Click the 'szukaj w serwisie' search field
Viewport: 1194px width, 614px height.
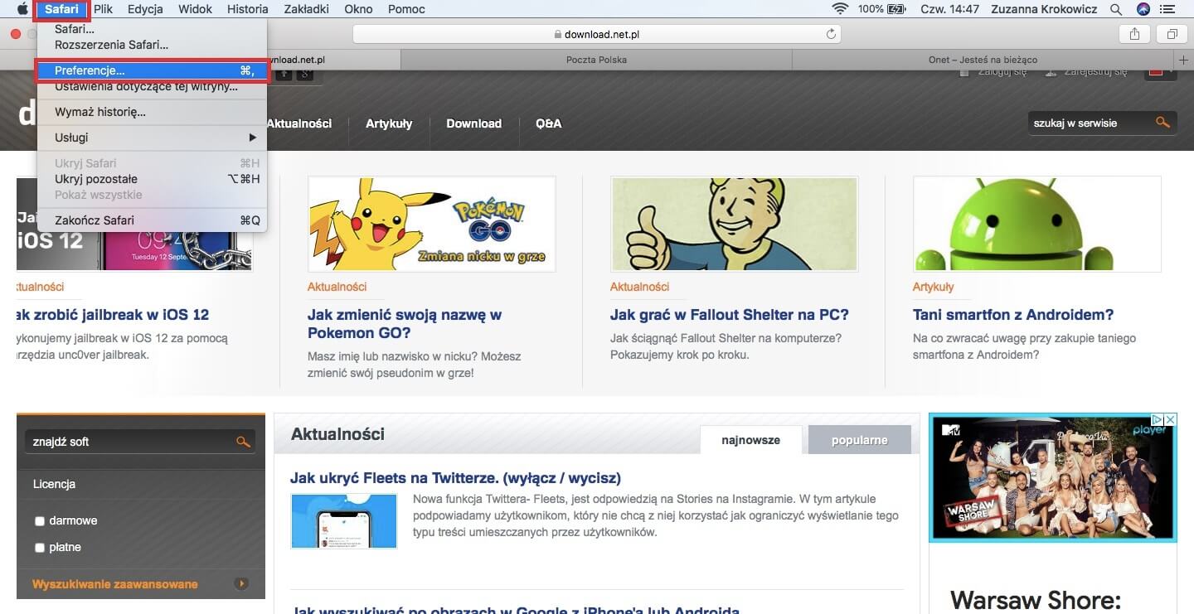1090,123
